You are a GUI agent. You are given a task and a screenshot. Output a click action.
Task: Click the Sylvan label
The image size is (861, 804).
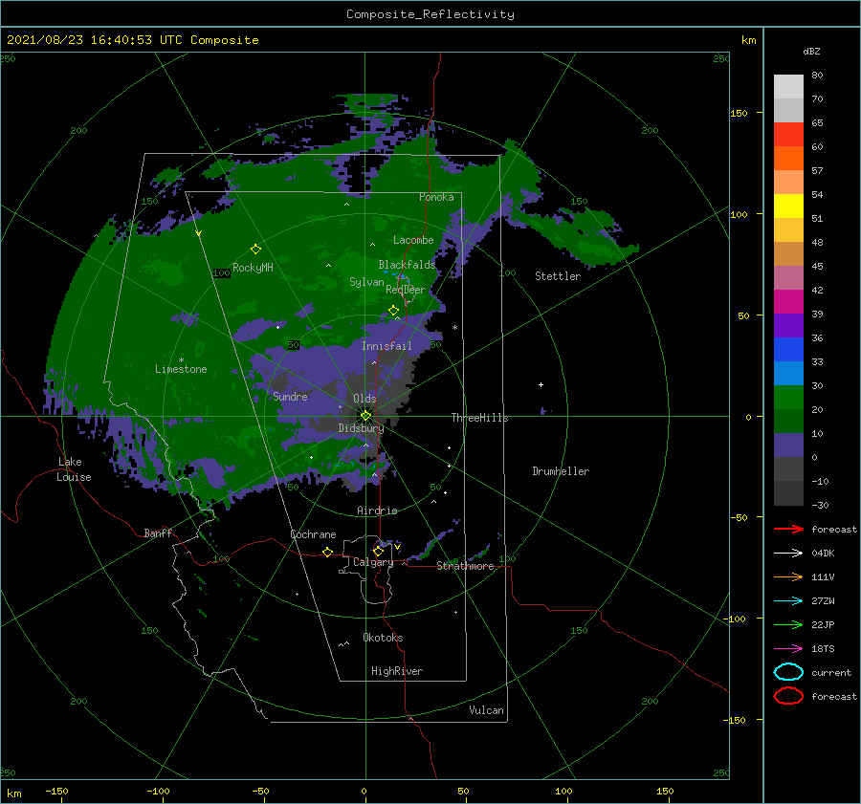click(x=366, y=282)
